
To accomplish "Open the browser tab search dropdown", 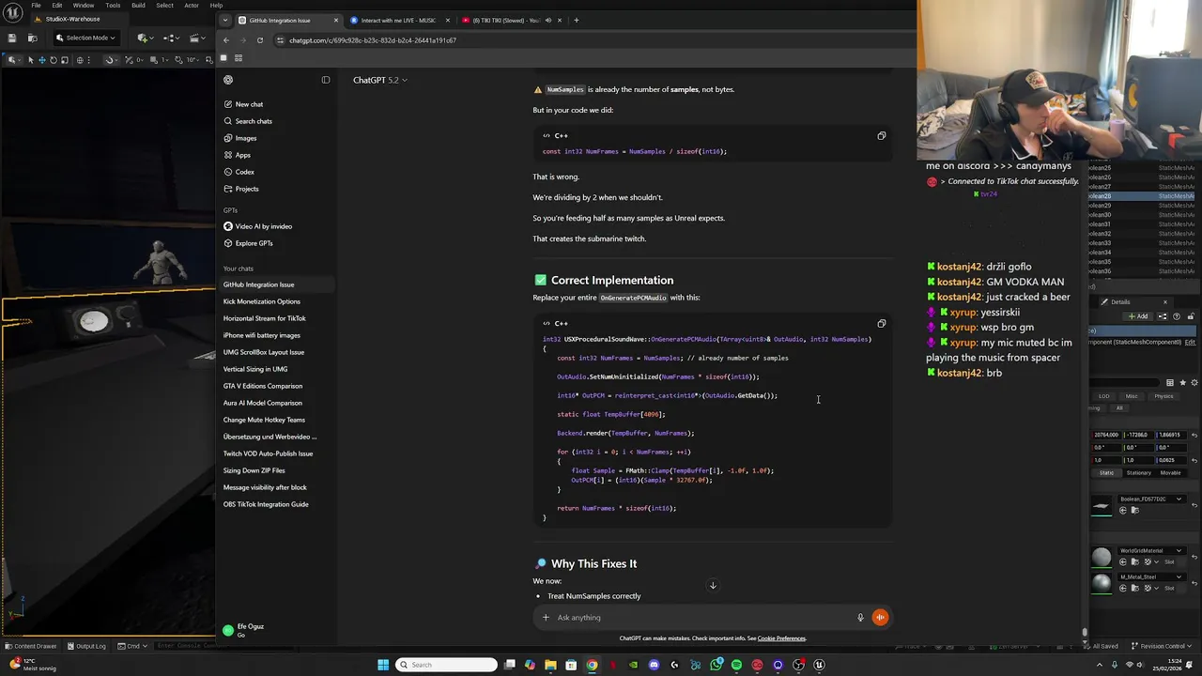I will coord(225,20).
